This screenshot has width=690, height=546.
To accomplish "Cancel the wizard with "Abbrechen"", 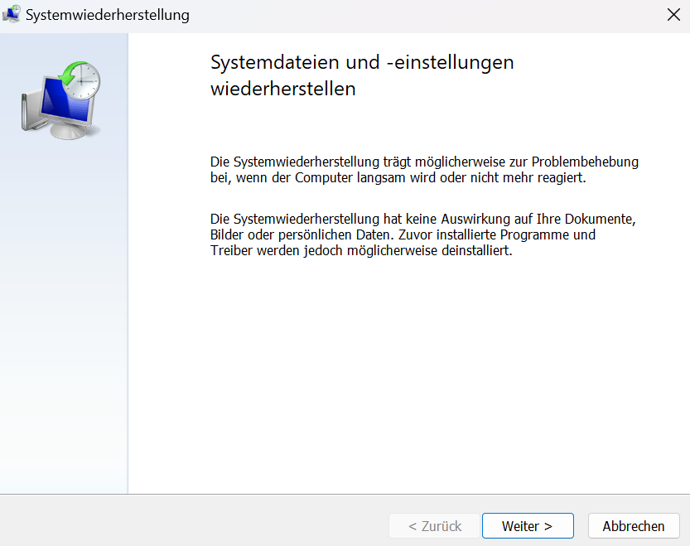I will pyautogui.click(x=633, y=525).
